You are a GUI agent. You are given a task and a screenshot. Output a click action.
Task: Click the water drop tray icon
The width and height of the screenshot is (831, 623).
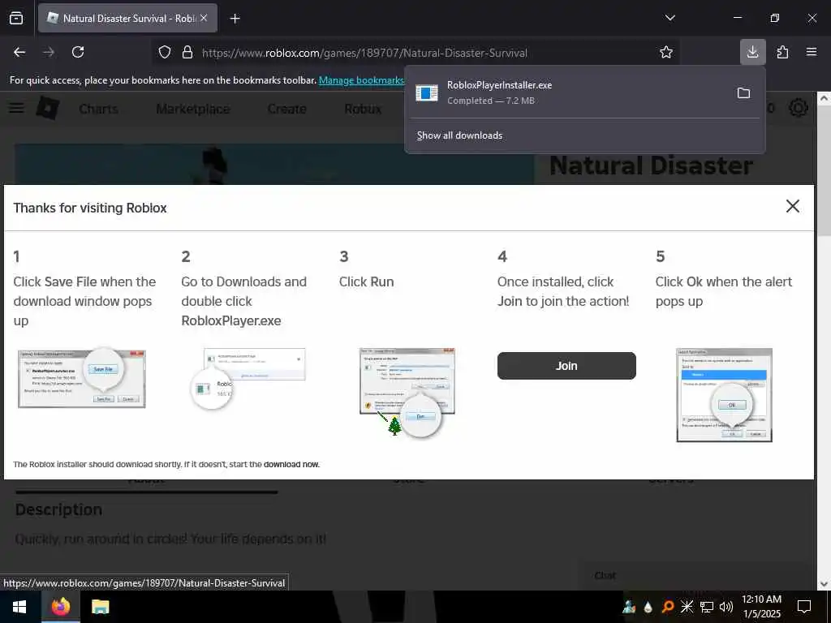click(x=648, y=607)
